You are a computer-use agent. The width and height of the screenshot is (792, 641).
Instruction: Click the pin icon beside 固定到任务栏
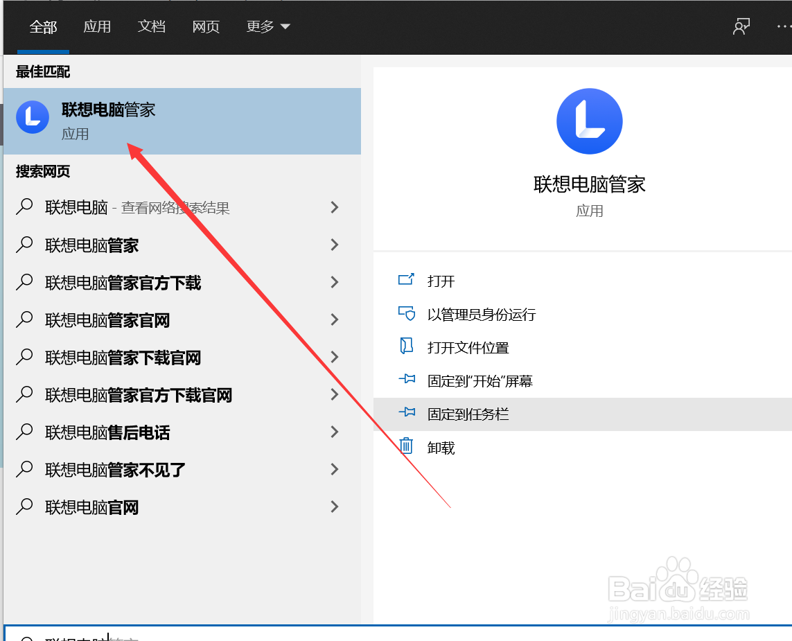click(407, 412)
